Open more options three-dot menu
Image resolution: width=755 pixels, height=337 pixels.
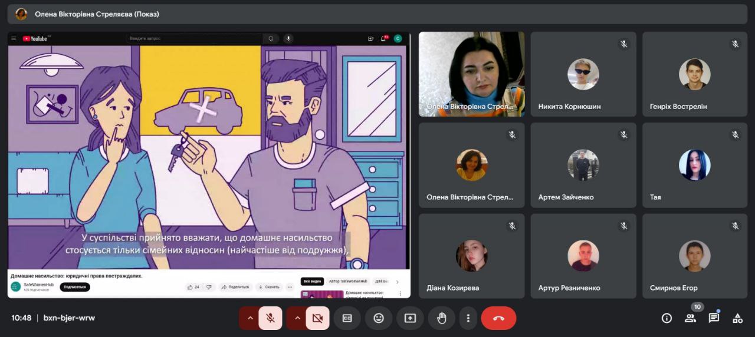click(468, 318)
